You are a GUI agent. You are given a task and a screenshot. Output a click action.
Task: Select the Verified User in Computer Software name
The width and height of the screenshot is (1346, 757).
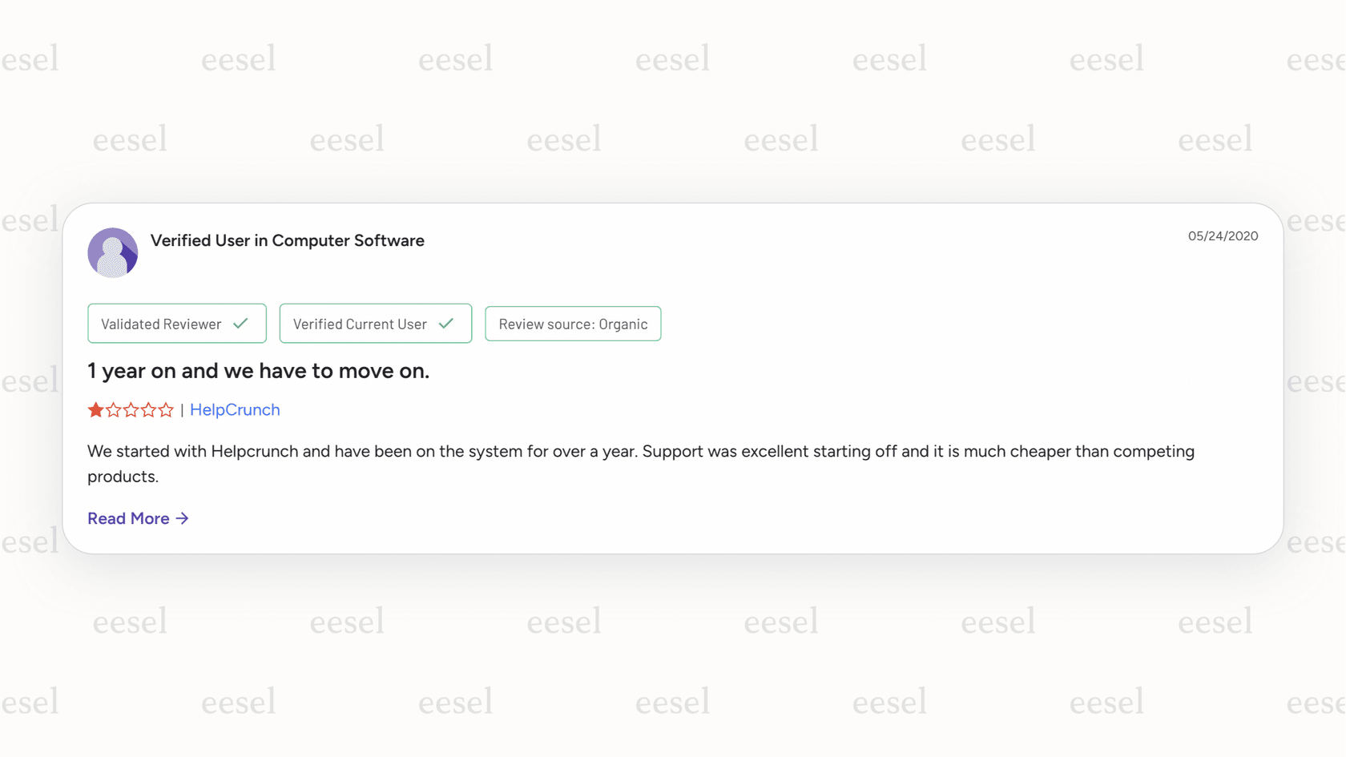(x=288, y=240)
